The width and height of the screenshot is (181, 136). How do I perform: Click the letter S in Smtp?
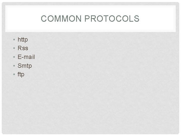pos(20,66)
